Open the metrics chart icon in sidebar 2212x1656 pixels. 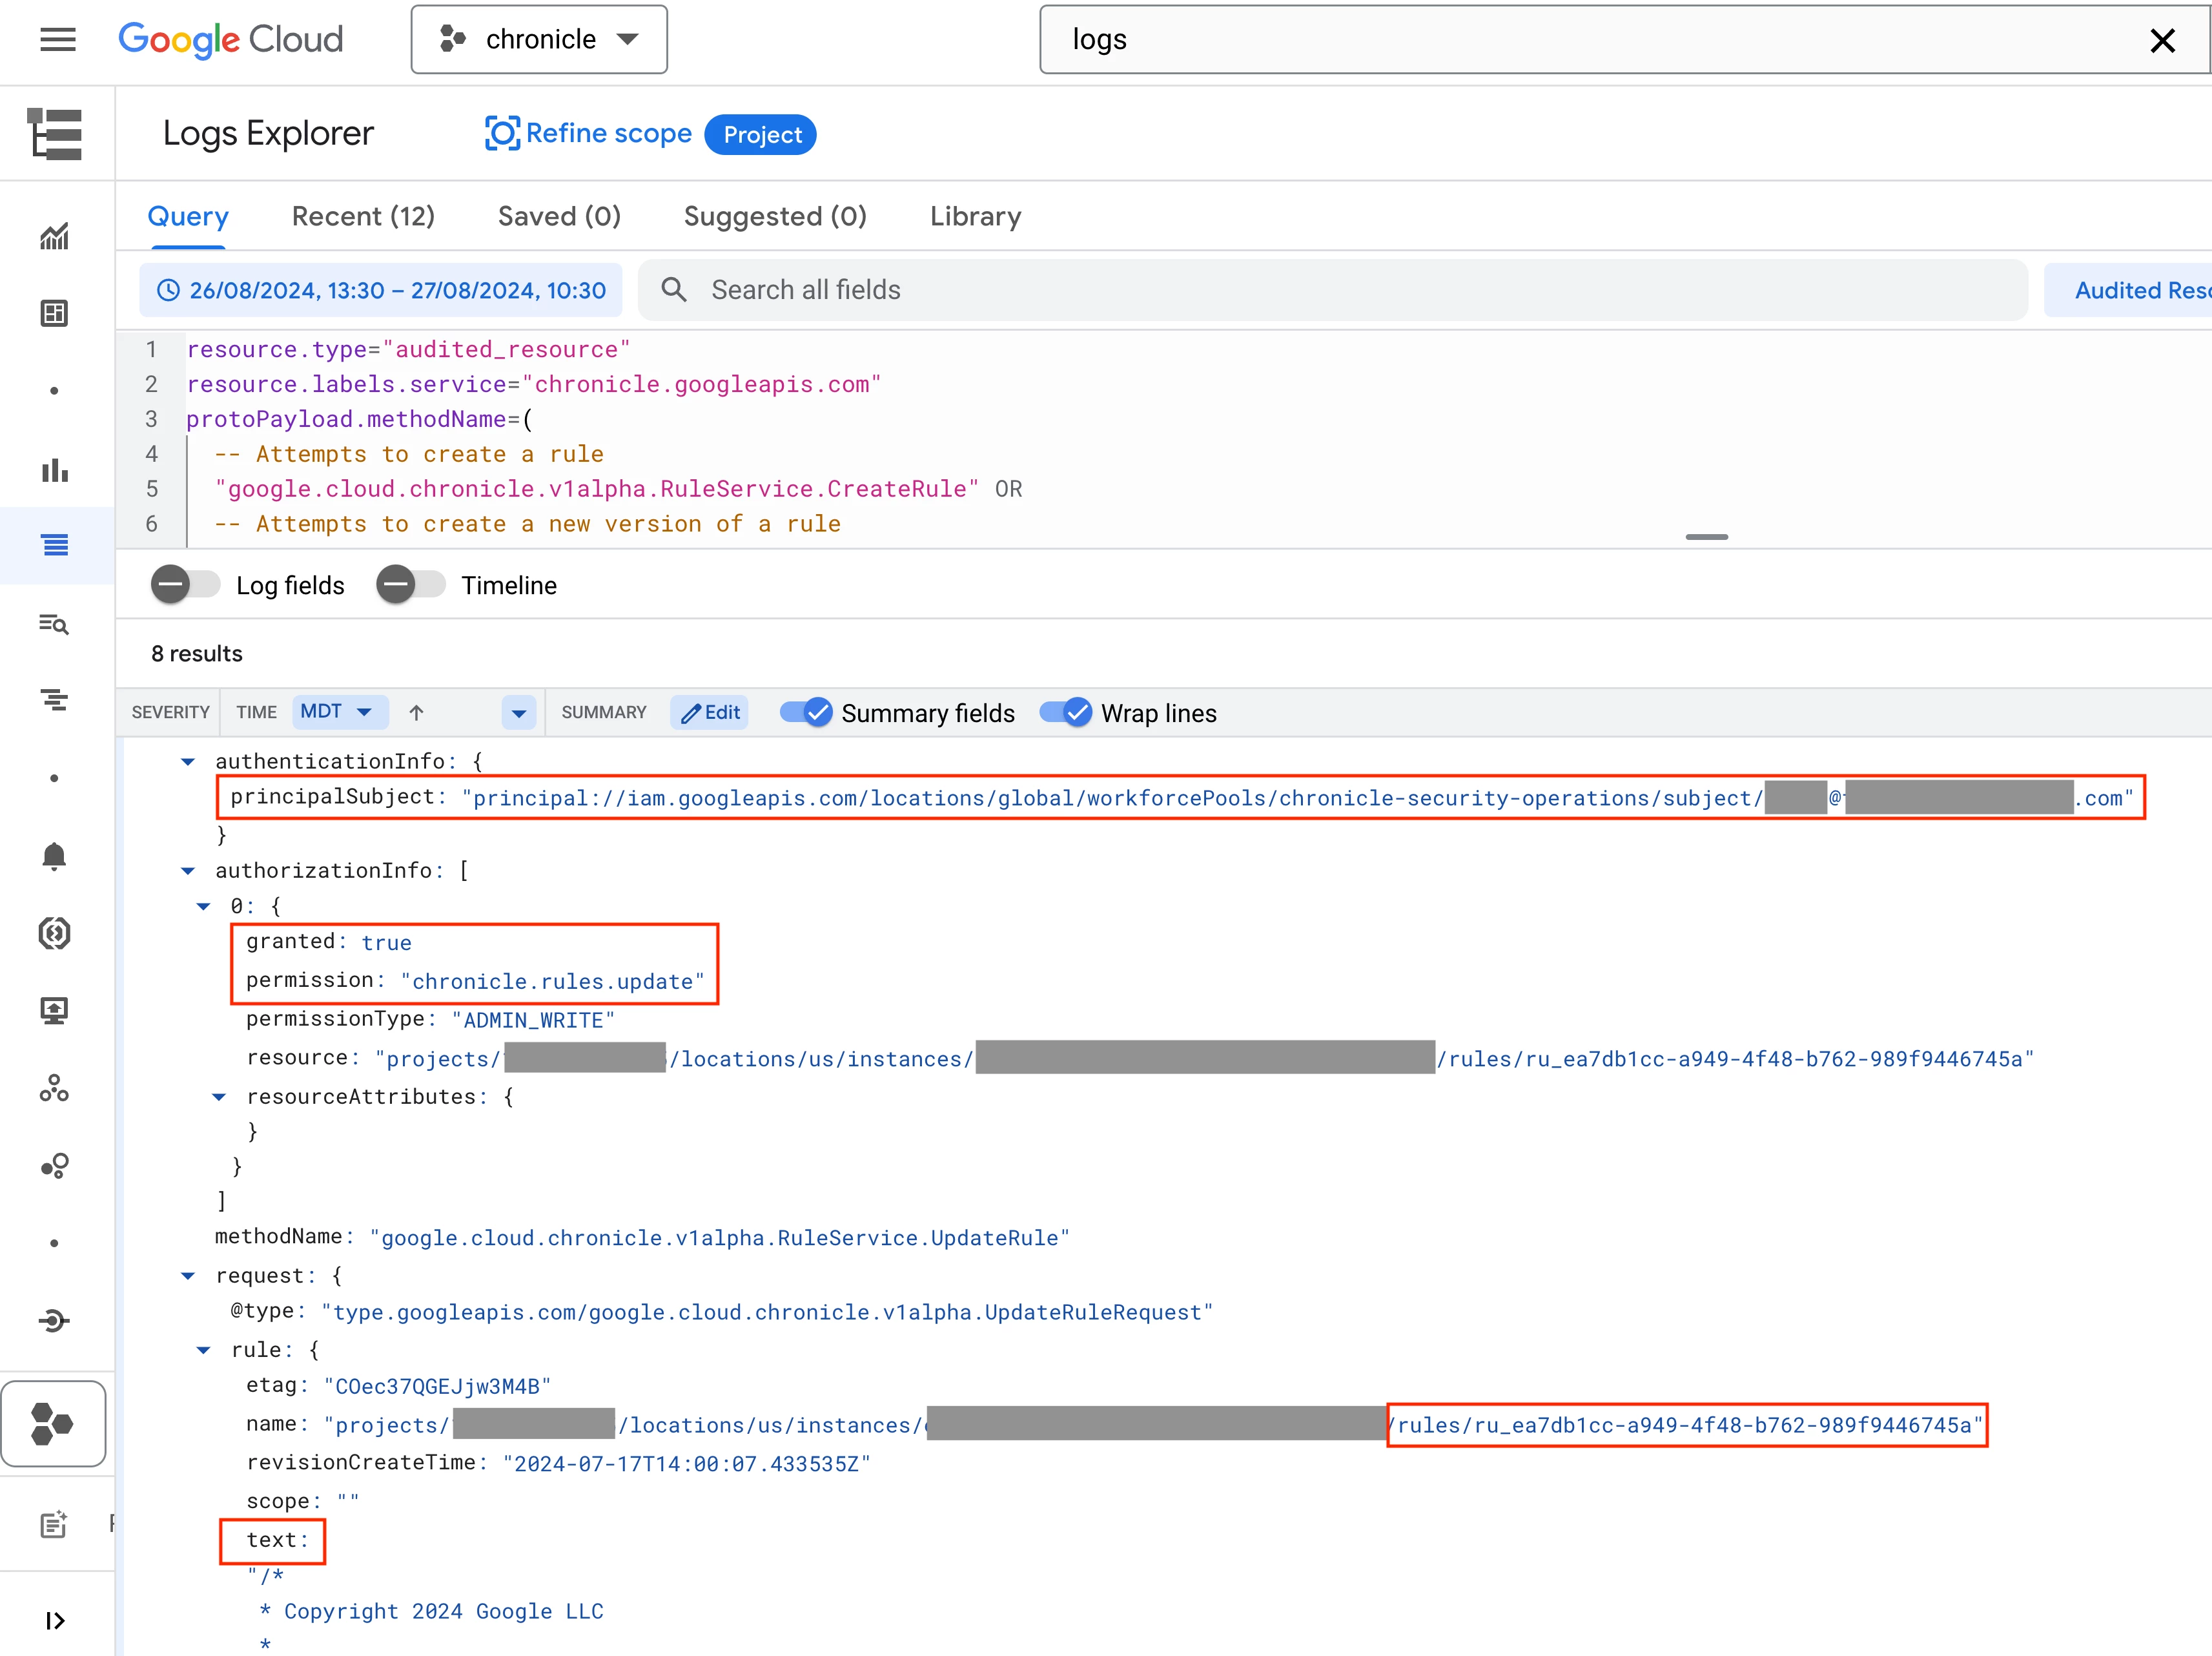click(x=54, y=236)
